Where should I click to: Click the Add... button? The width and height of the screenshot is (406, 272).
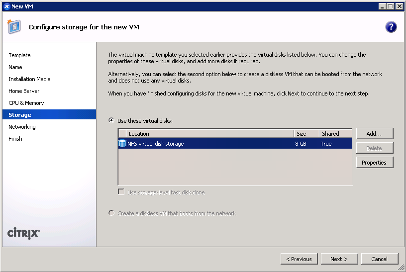[x=375, y=134]
